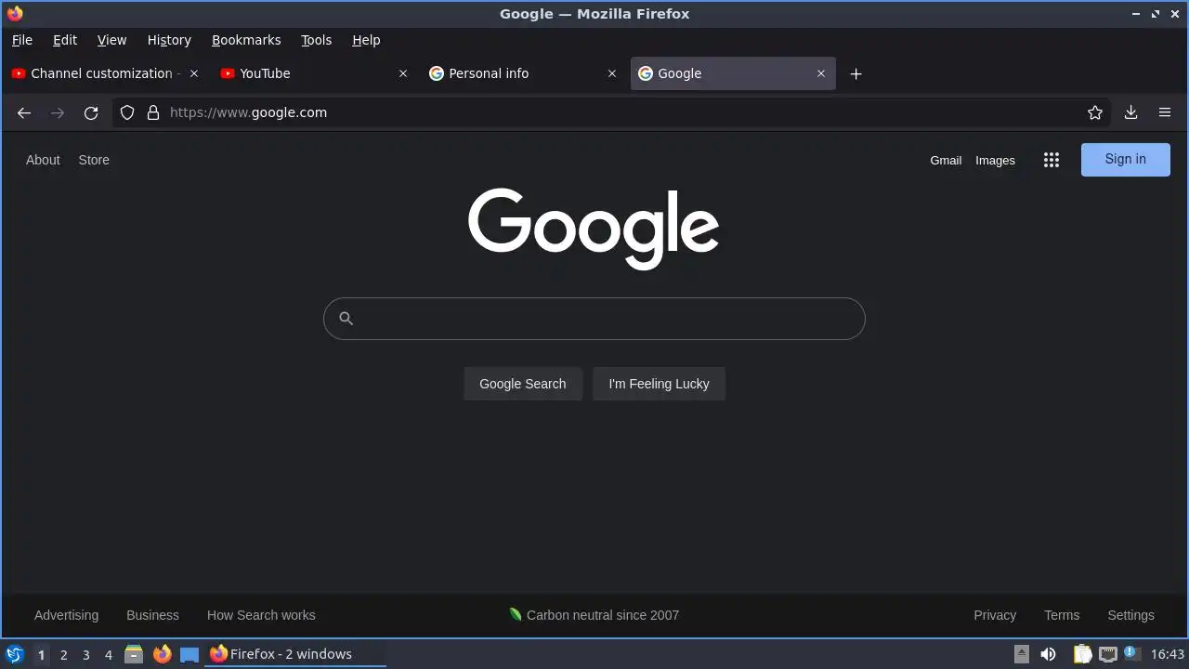
Task: Reload the current page
Action: (91, 112)
